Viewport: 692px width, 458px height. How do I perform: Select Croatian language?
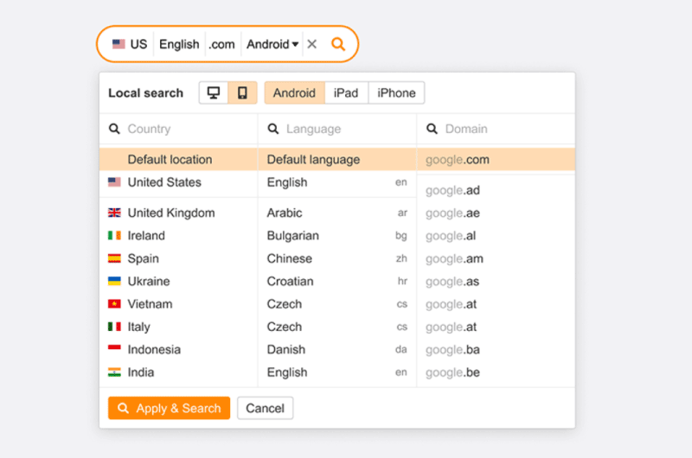pos(337,281)
